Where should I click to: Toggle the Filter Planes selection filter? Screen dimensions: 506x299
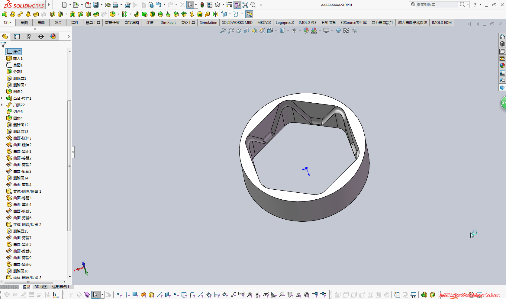coord(168,295)
